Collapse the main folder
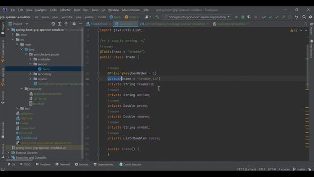The image size is (314, 177). [17, 44]
